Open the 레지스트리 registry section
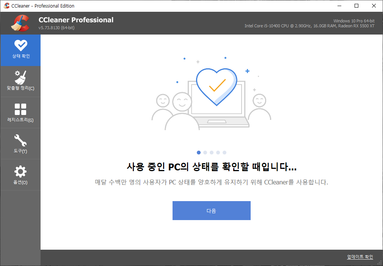The image size is (383, 266). tap(20, 113)
